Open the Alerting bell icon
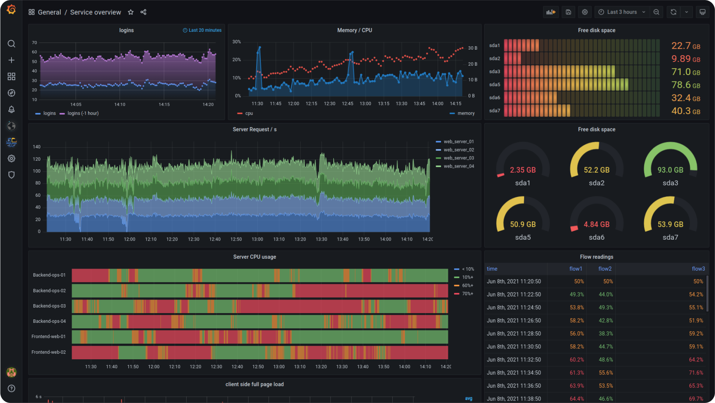Screen dimensions: 715x403 [x=11, y=109]
